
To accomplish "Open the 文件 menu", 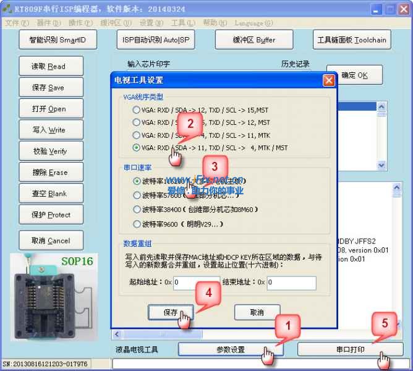I will pos(17,23).
